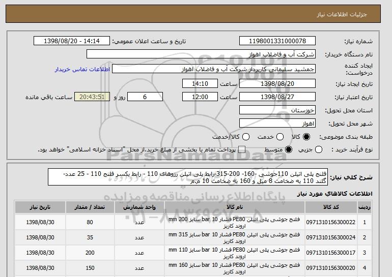This screenshot has height=277, width=392.
Task: Click the province field خوزستان
Action: (x=277, y=110)
